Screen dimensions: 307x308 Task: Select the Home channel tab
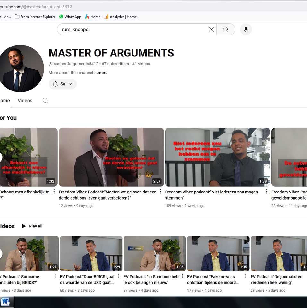(x=4, y=101)
